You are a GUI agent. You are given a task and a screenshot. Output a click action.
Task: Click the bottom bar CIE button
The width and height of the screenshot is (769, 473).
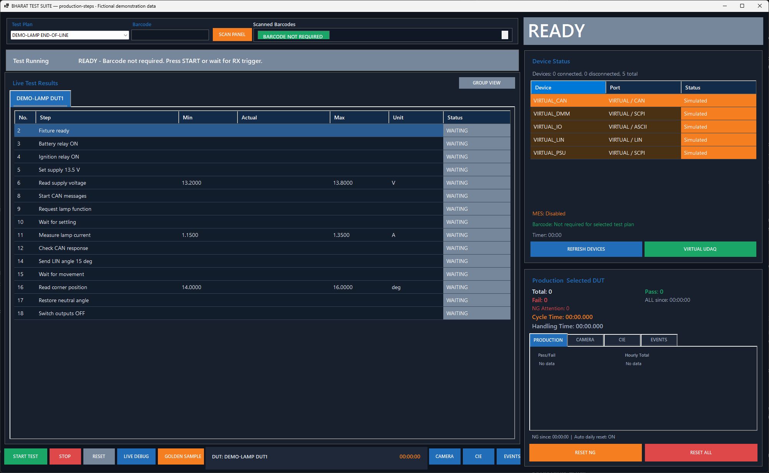pyautogui.click(x=478, y=456)
